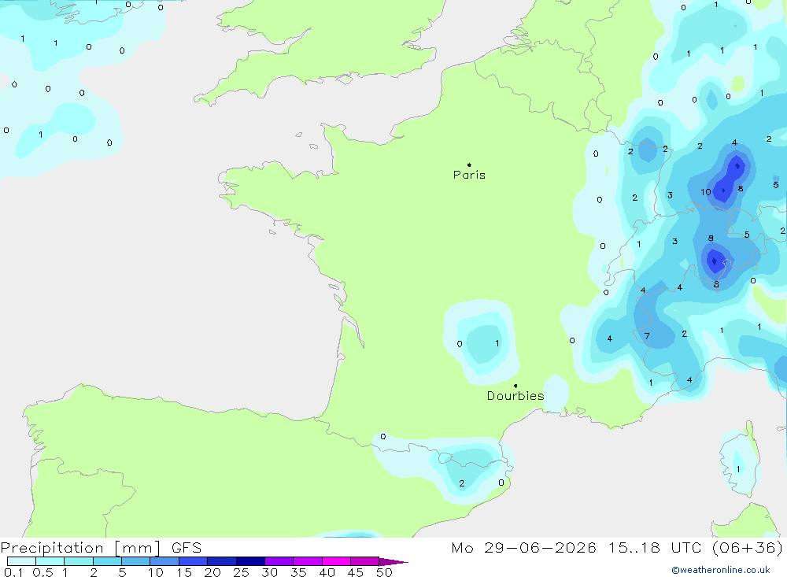
Task: Click the ©weatheronline.co.uk link
Action: pyautogui.click(x=721, y=570)
